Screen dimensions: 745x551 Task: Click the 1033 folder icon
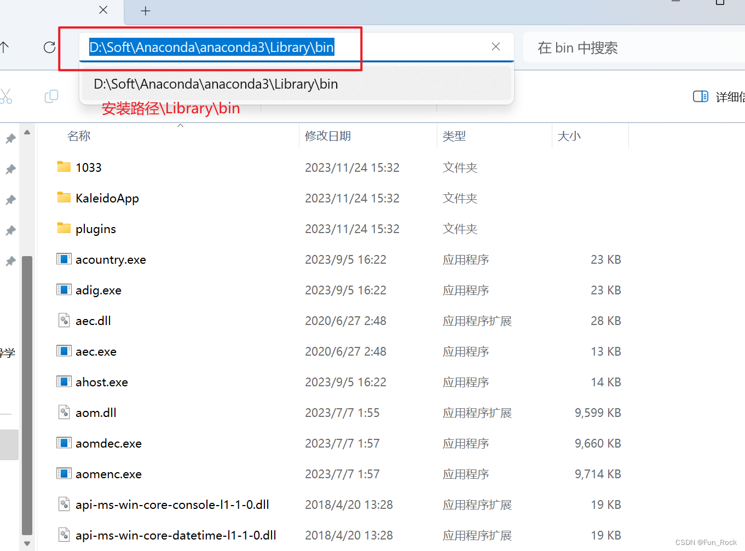64,167
